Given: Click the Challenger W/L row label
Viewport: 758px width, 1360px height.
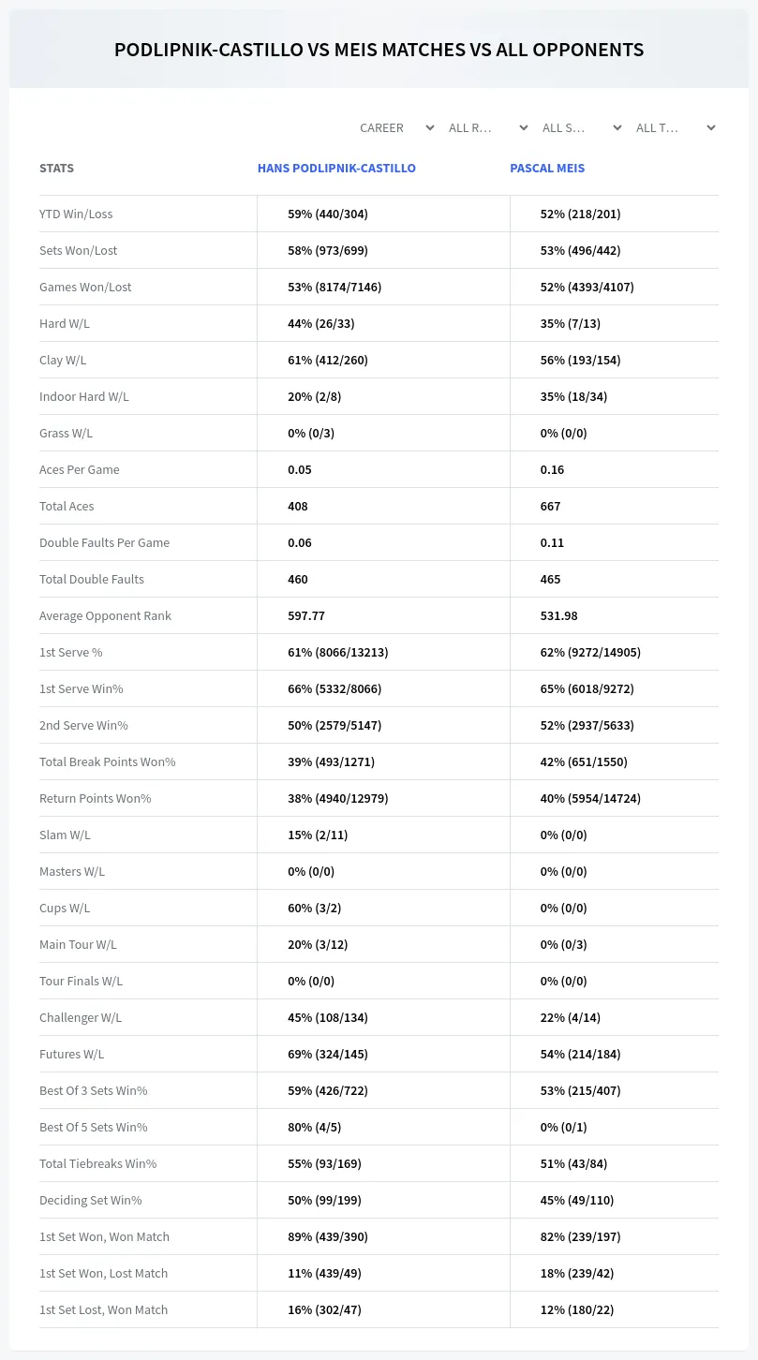Looking at the screenshot, I should tap(81, 1017).
